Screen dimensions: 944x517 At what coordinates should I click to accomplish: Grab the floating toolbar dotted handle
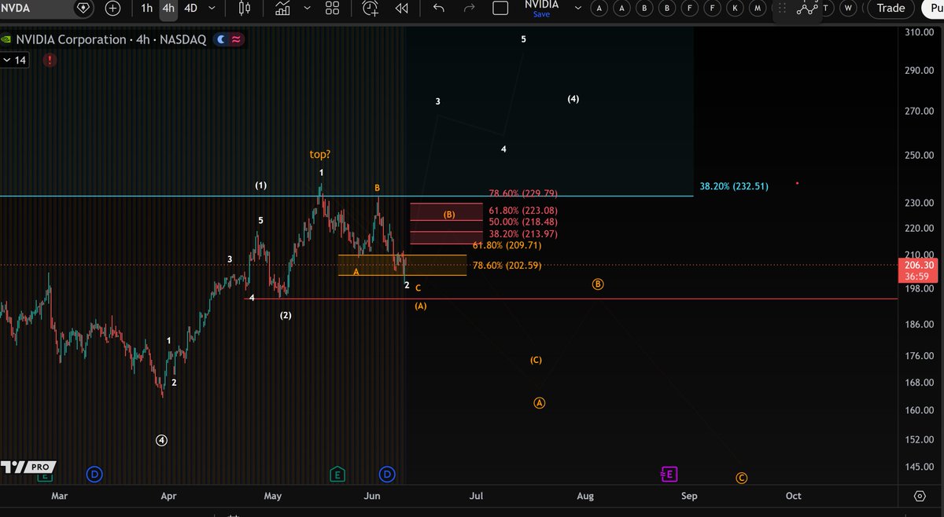click(781, 8)
